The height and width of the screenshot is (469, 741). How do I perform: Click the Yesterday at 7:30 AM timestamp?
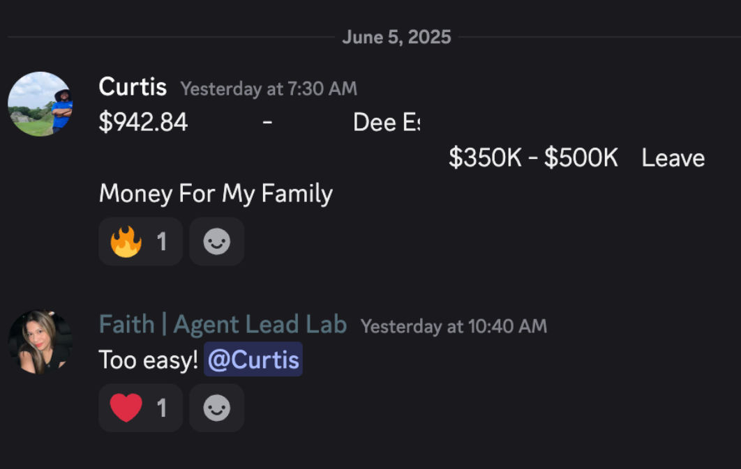tap(269, 89)
